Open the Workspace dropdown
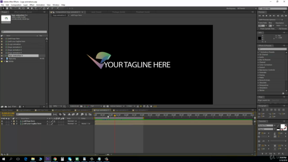 pyautogui.click(x=247, y=9)
